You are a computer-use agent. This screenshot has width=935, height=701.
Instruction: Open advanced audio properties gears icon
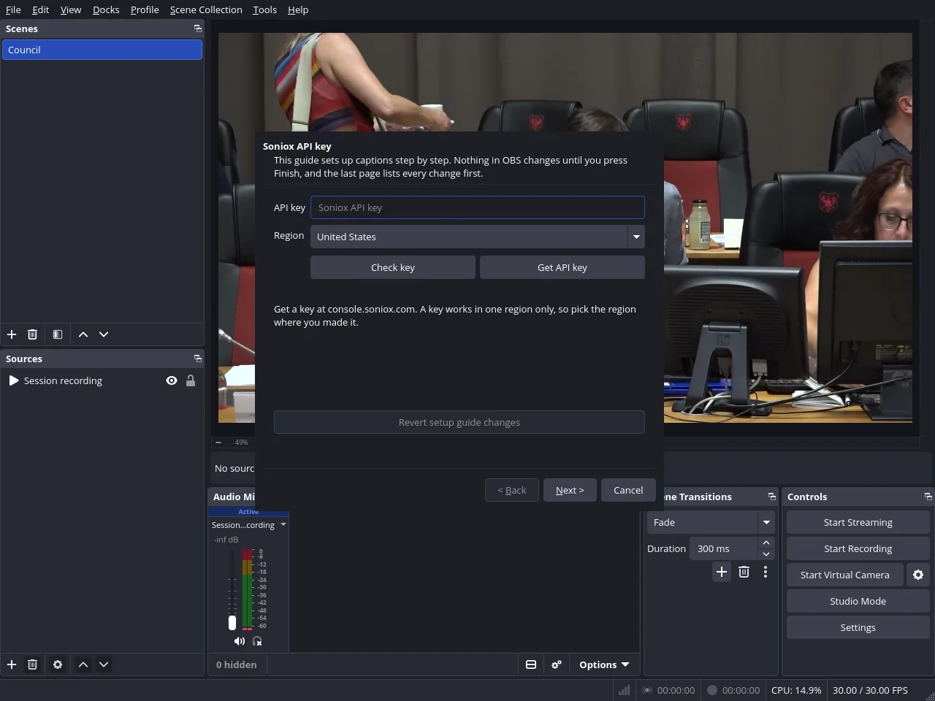[x=557, y=664]
